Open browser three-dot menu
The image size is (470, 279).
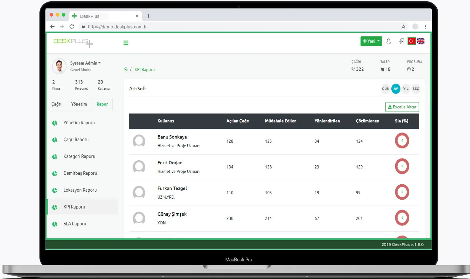pyautogui.click(x=425, y=27)
